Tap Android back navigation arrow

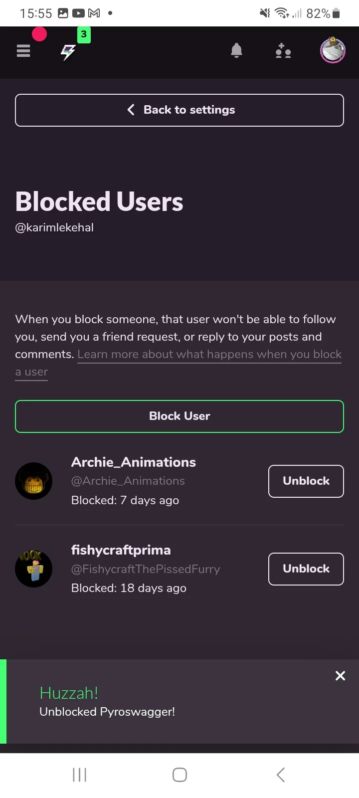click(x=281, y=775)
